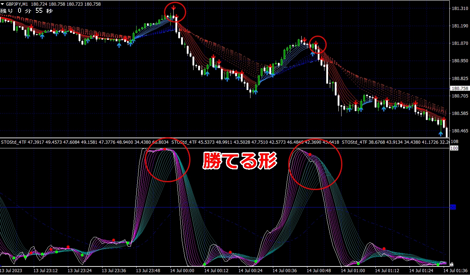Click the 残り 0 分 55 秒 countdown text
Screen dimensions: 470x275
27,11
